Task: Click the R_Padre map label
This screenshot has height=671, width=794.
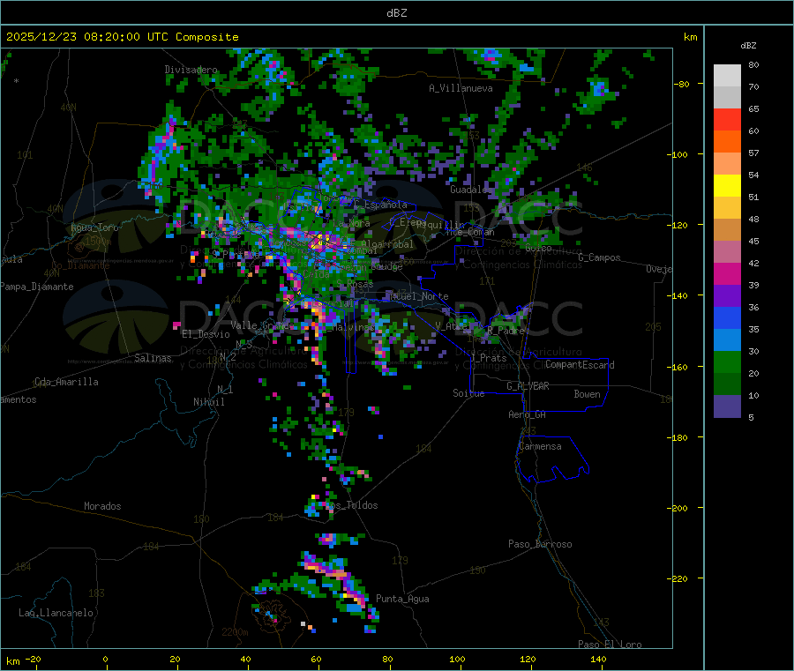Action: pos(506,331)
